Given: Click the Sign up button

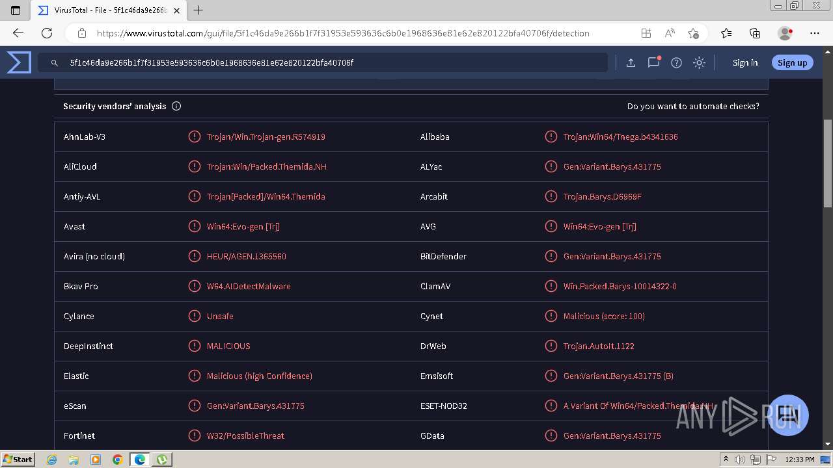Looking at the screenshot, I should click(x=792, y=62).
